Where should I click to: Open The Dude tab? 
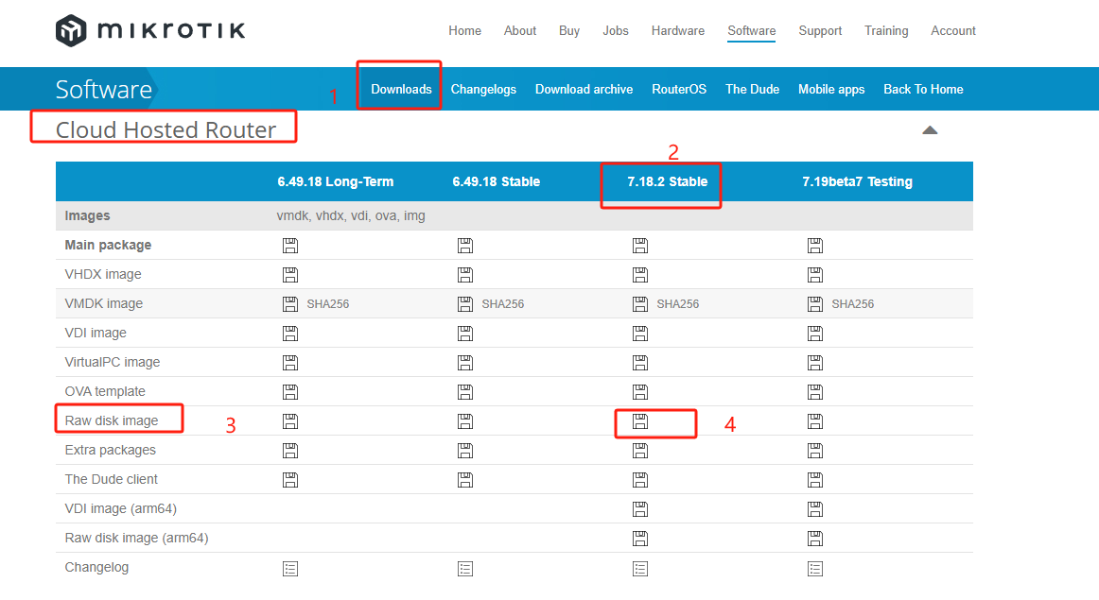pos(752,89)
